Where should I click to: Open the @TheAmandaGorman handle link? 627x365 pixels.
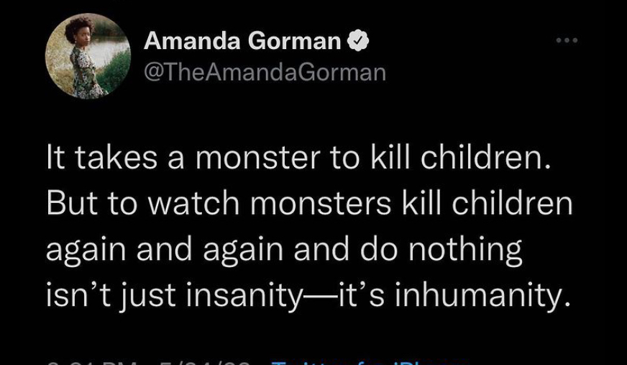265,72
